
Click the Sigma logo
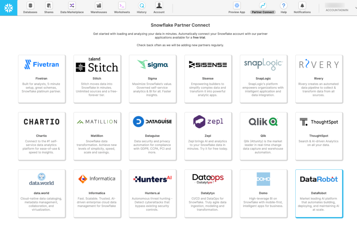tap(152, 65)
